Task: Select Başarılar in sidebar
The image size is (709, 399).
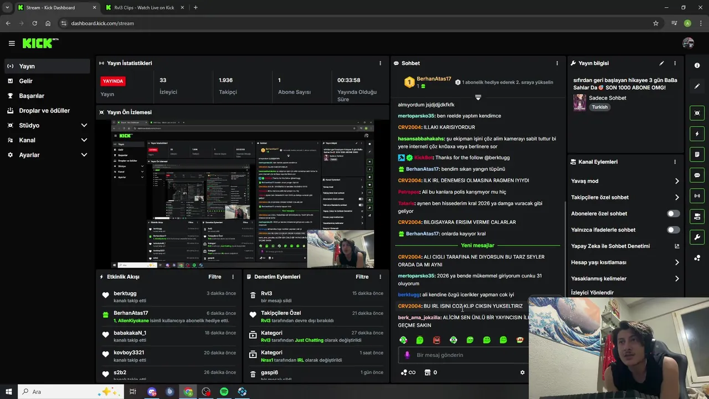Action: point(47,96)
